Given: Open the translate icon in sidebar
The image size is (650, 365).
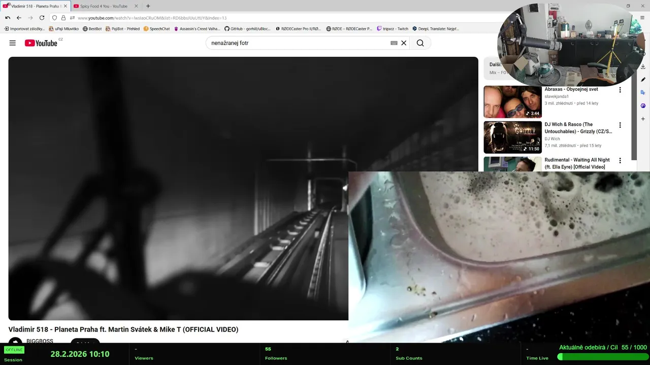Looking at the screenshot, I should pyautogui.click(x=643, y=93).
